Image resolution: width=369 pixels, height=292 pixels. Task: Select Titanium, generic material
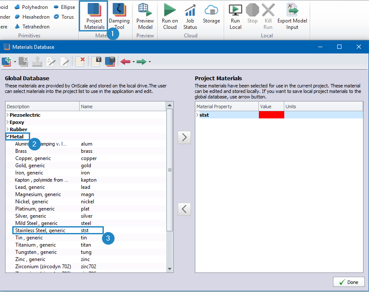pyautogui.click(x=86, y=244)
